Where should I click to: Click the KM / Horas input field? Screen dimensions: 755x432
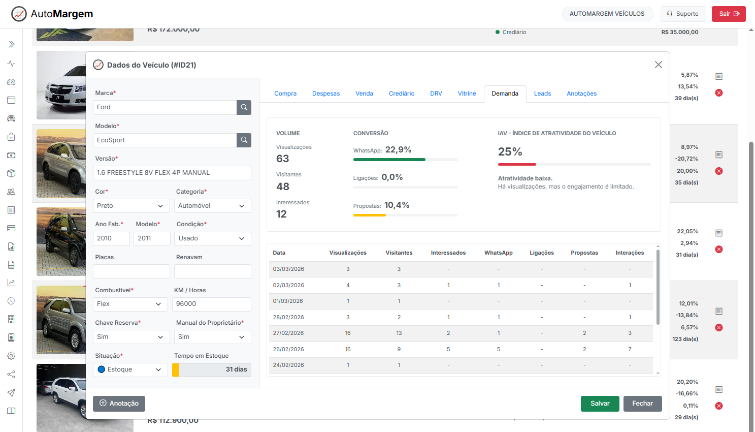[212, 304]
